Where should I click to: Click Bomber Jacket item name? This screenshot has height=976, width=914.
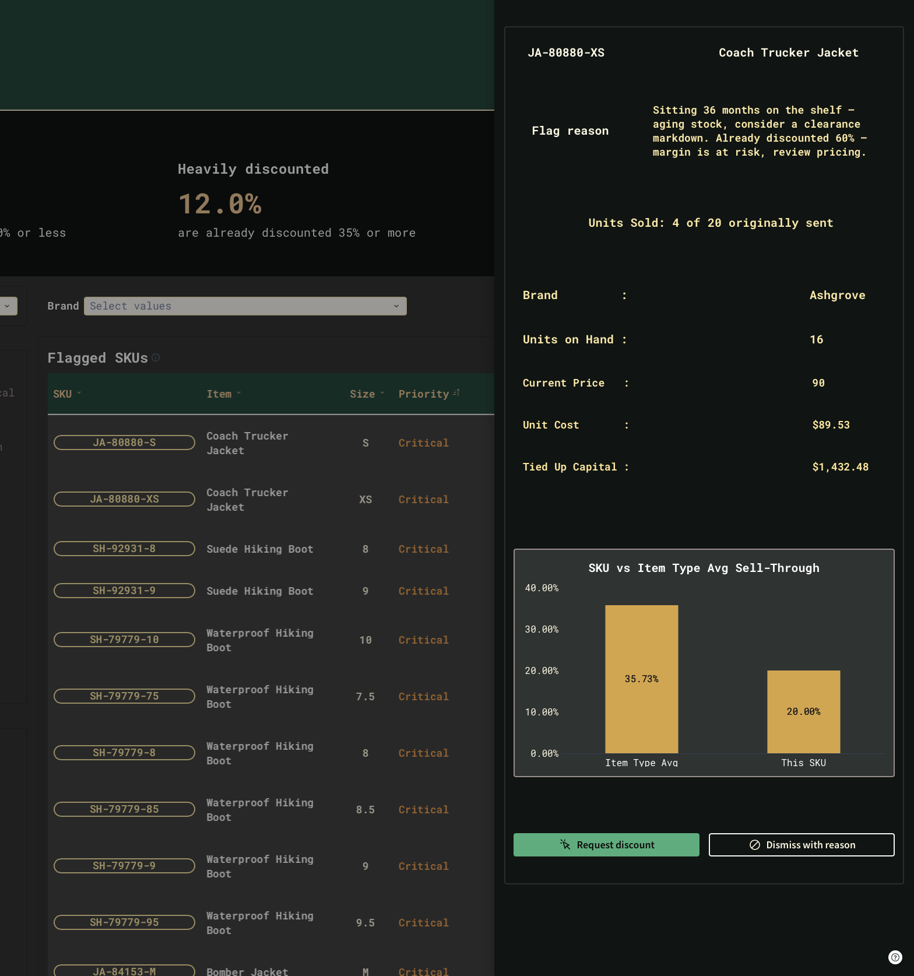pos(247,971)
